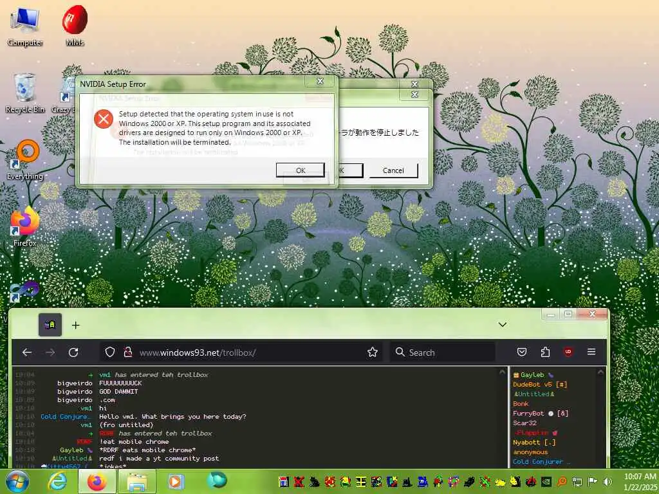This screenshot has height=494, width=659.
Task: Launch Internet Explorer from the taskbar
Action: click(x=57, y=481)
